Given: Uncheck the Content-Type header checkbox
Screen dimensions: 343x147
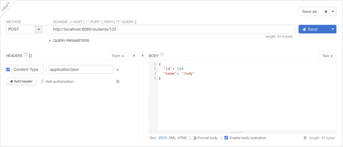Looking at the screenshot, I should [x=8, y=70].
